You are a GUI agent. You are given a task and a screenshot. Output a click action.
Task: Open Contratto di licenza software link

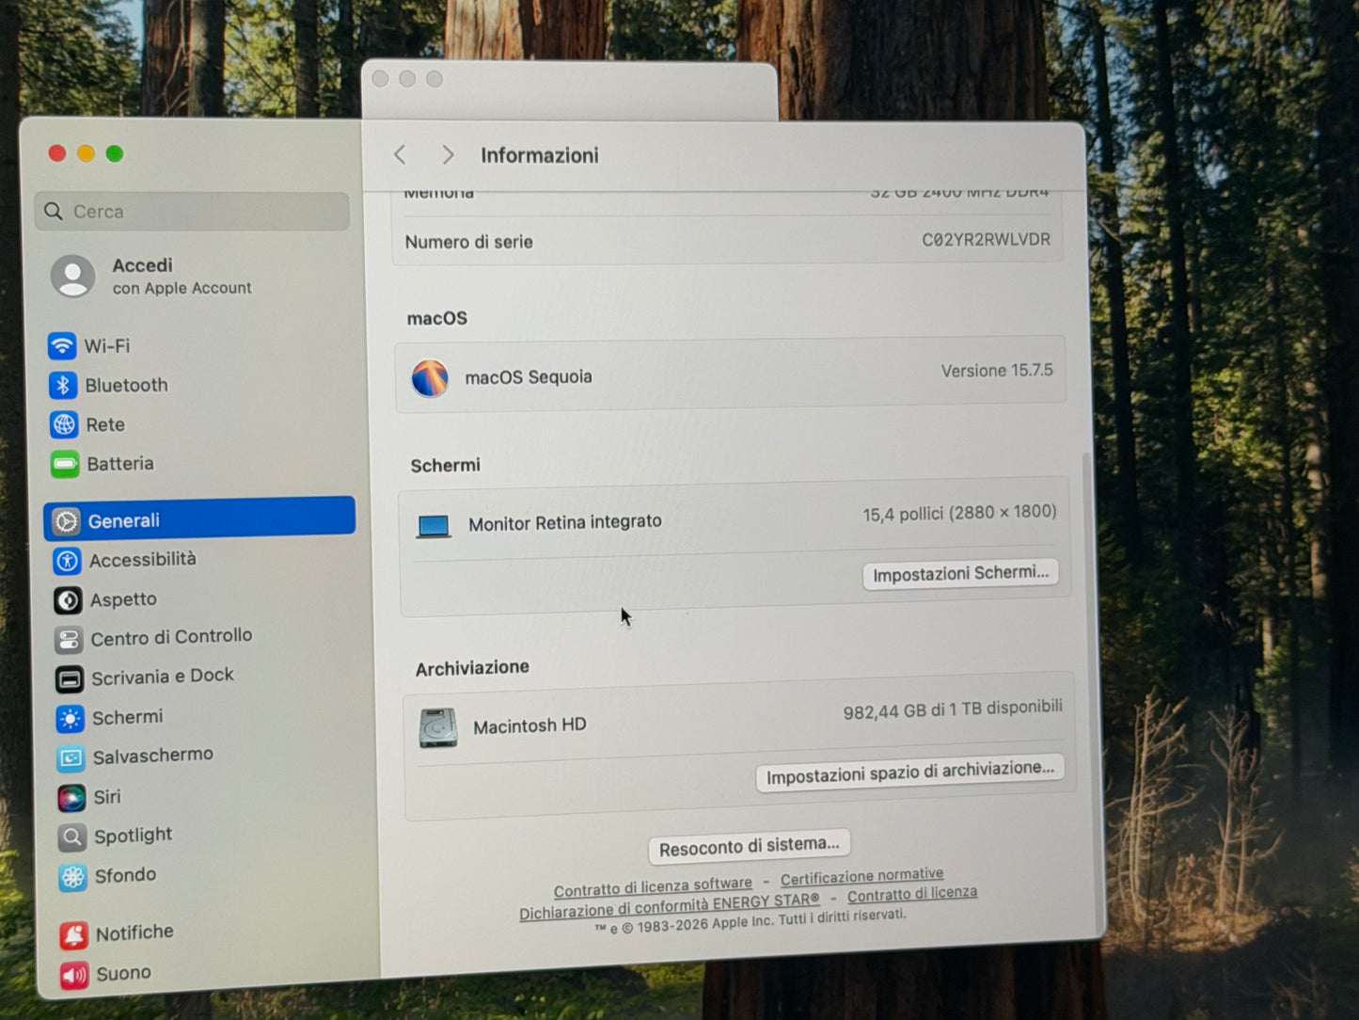pos(653,887)
